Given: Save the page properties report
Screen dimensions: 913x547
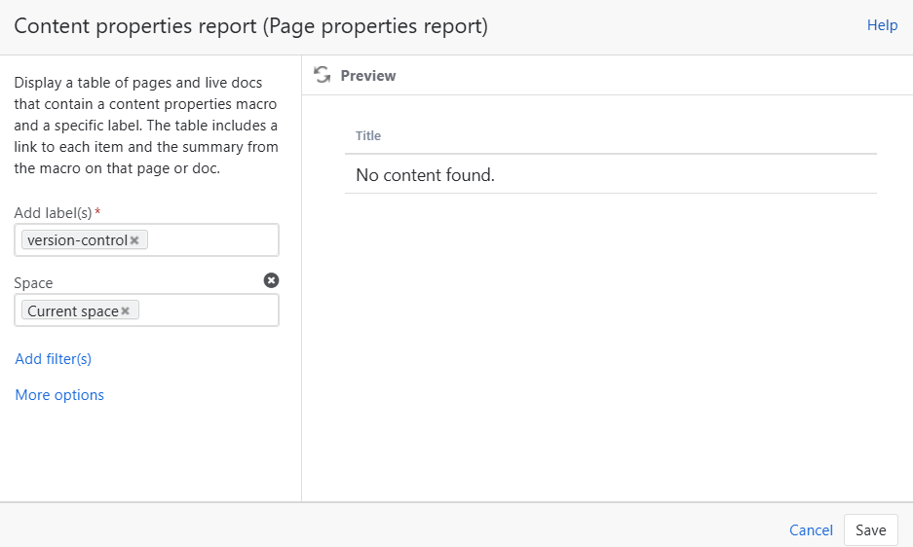Looking at the screenshot, I should pyautogui.click(x=870, y=530).
